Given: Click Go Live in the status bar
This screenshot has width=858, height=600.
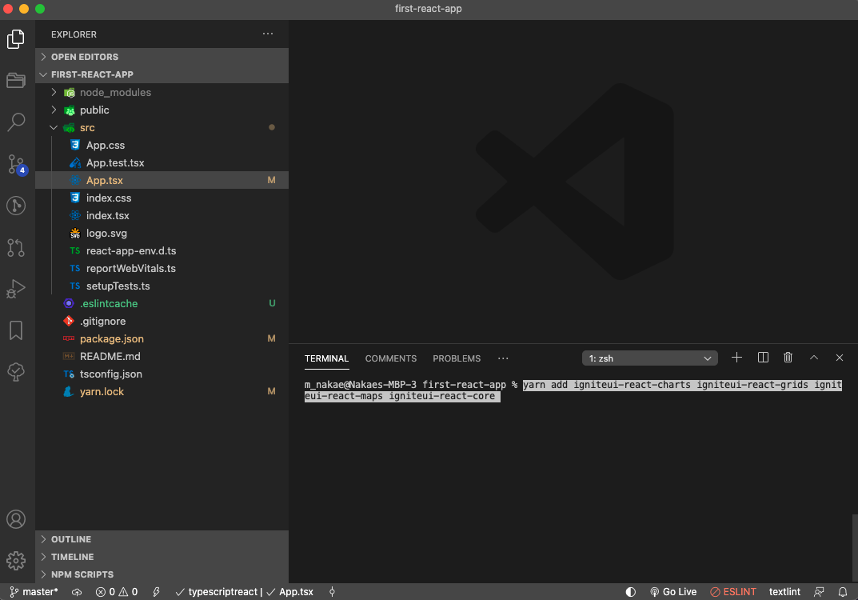Looking at the screenshot, I should coord(672,591).
